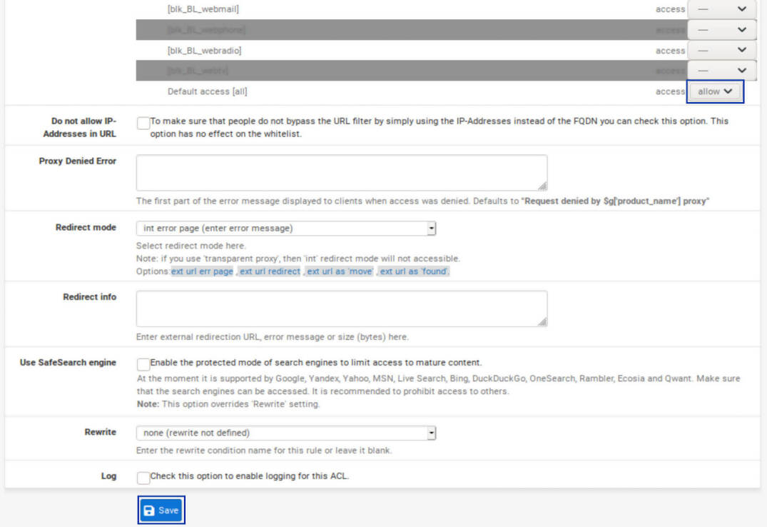Check the Log option for this ACL

tap(143, 477)
